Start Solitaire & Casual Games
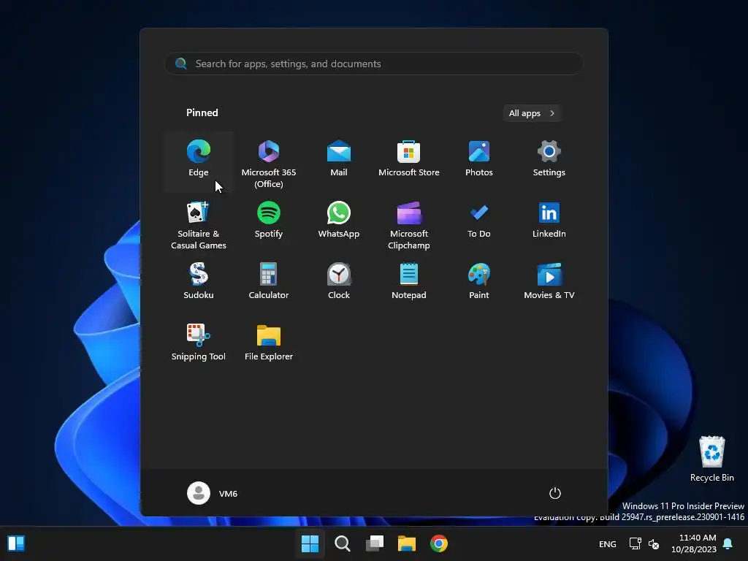The width and height of the screenshot is (748, 561). coord(199,224)
